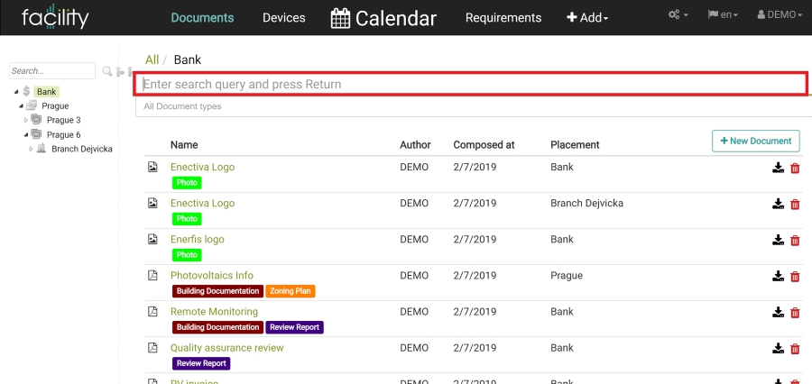
Task: Collapse the Prague tree node
Action: (22, 106)
